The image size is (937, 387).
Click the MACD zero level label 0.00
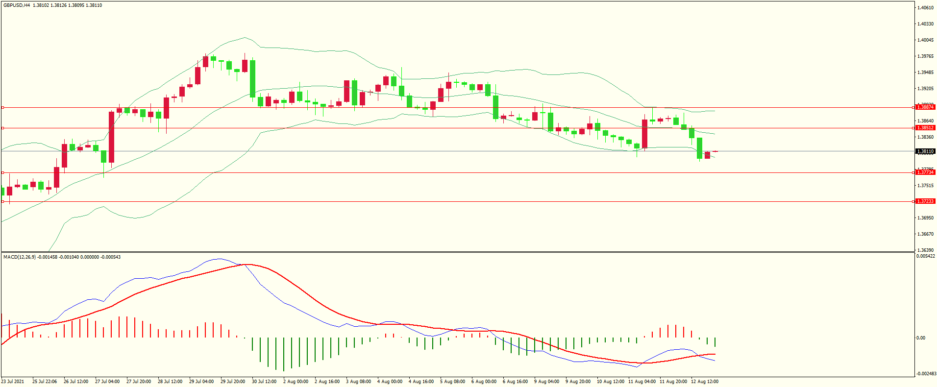pyautogui.click(x=921, y=338)
